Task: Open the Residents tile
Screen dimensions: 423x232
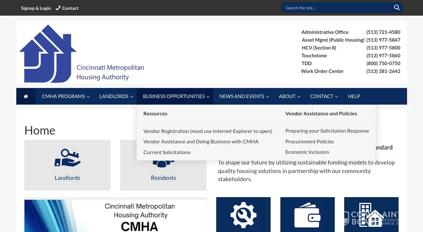Action: pyautogui.click(x=163, y=178)
